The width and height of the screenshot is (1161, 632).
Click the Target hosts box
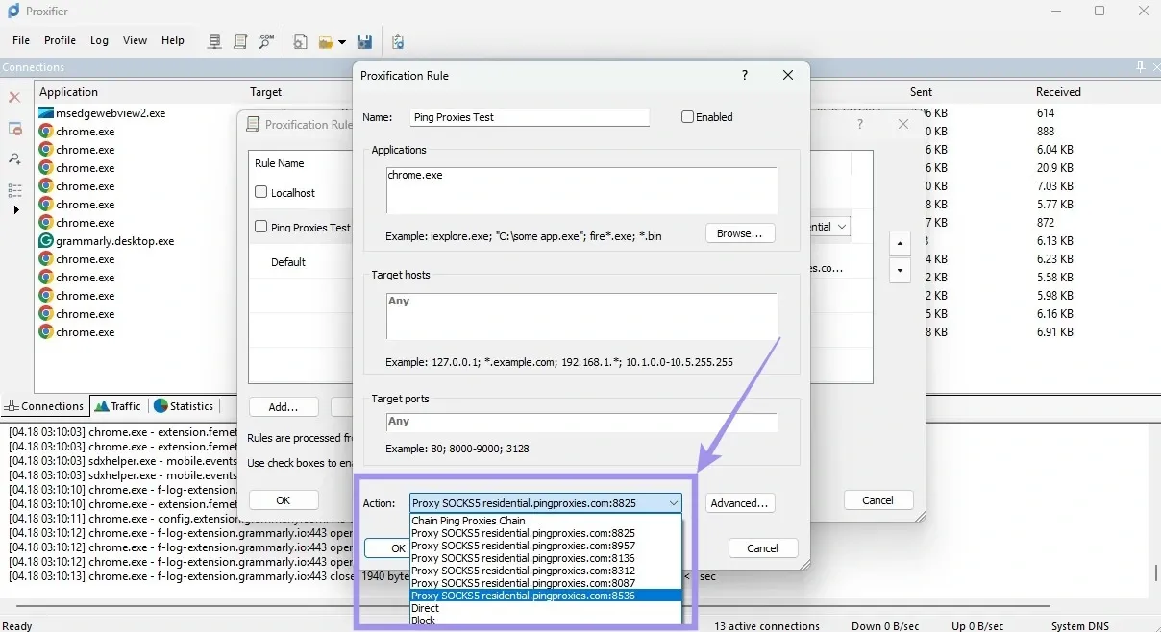[x=581, y=316]
